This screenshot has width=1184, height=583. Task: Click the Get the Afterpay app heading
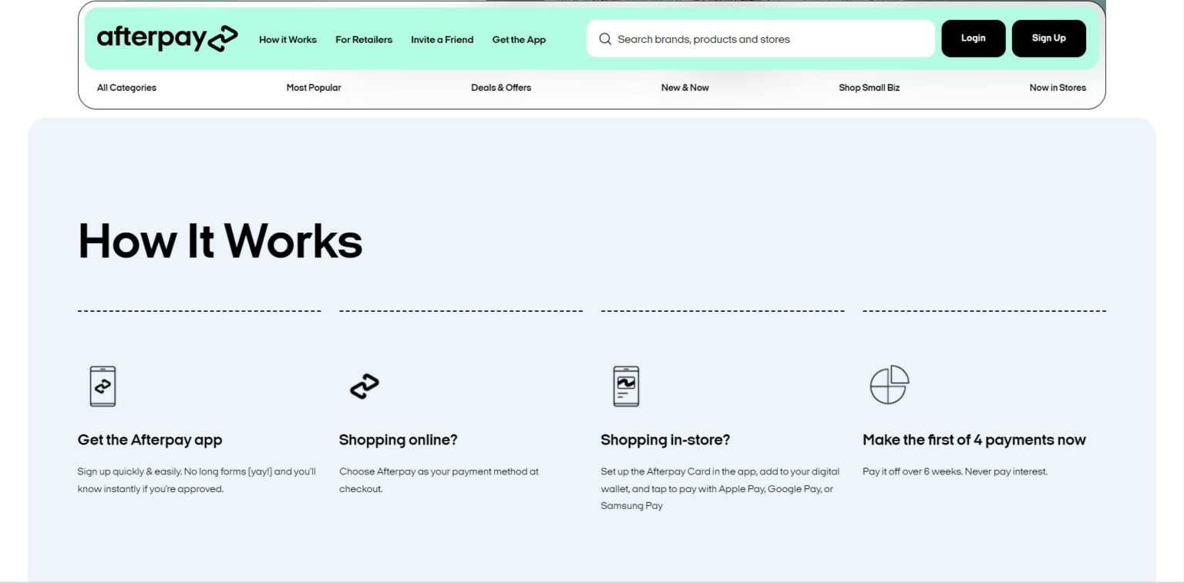(x=150, y=440)
